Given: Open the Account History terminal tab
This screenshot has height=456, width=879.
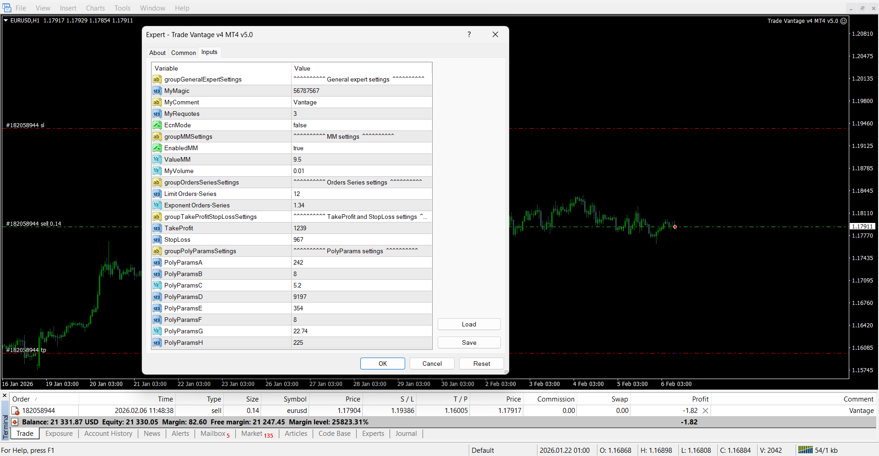Looking at the screenshot, I should click(108, 434).
